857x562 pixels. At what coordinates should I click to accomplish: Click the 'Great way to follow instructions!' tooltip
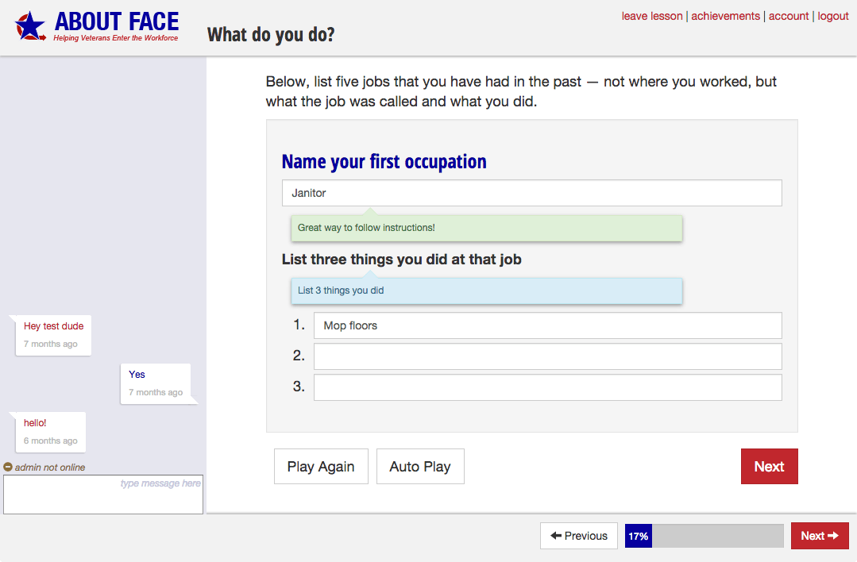pyautogui.click(x=486, y=228)
